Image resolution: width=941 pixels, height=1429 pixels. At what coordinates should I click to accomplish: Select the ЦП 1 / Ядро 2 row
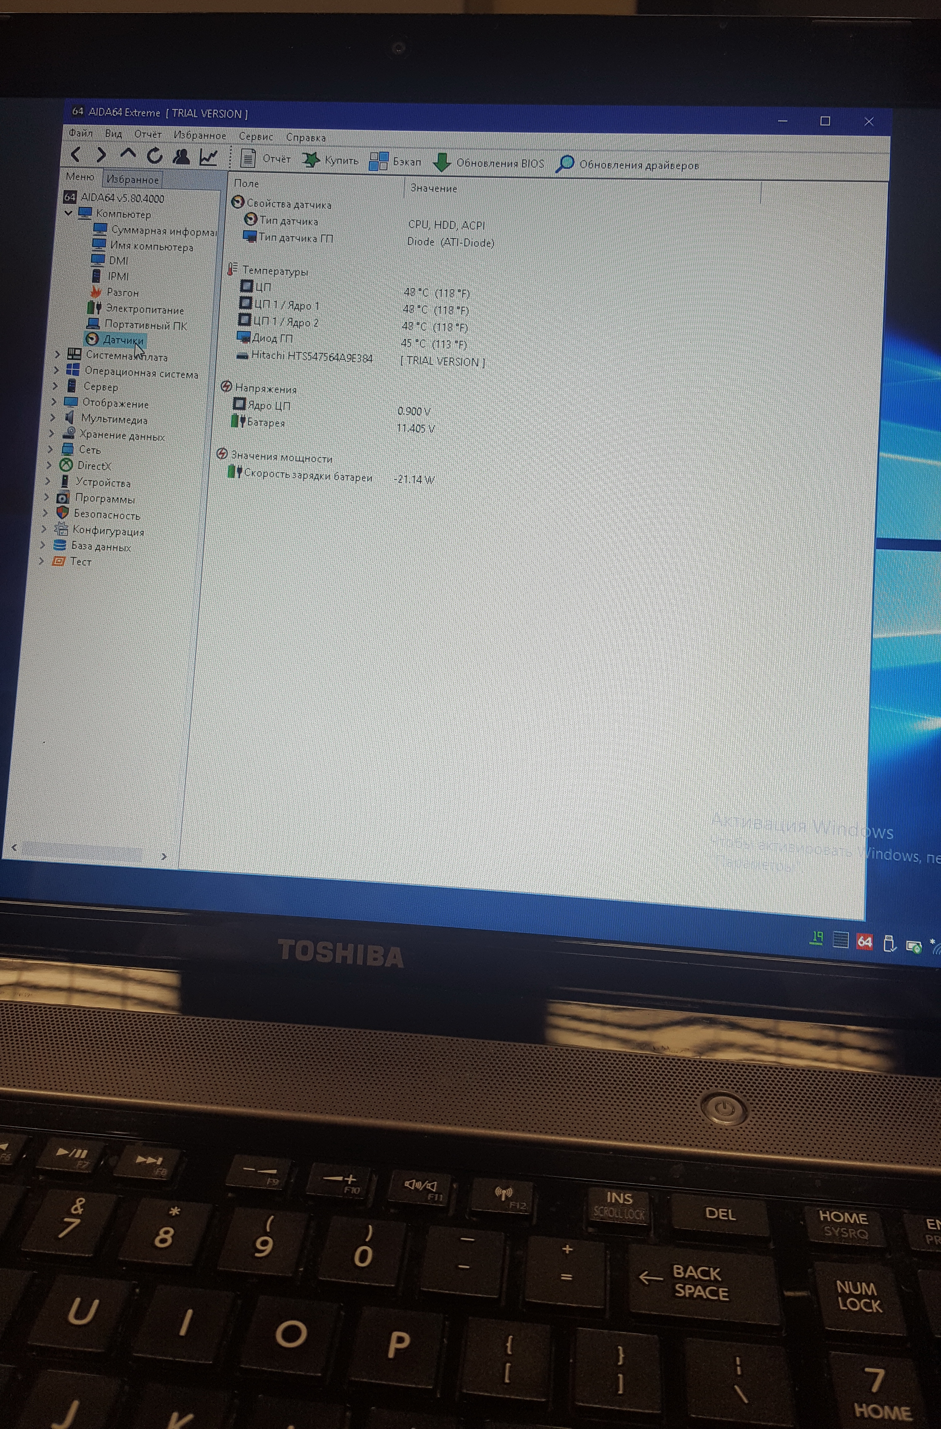coord(352,324)
